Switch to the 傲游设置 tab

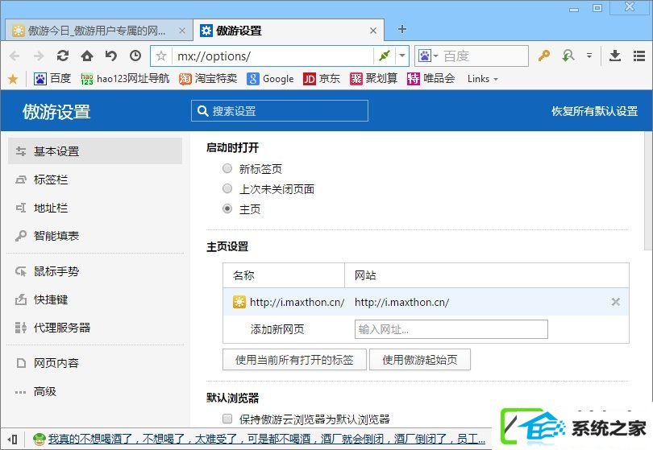pyautogui.click(x=287, y=31)
